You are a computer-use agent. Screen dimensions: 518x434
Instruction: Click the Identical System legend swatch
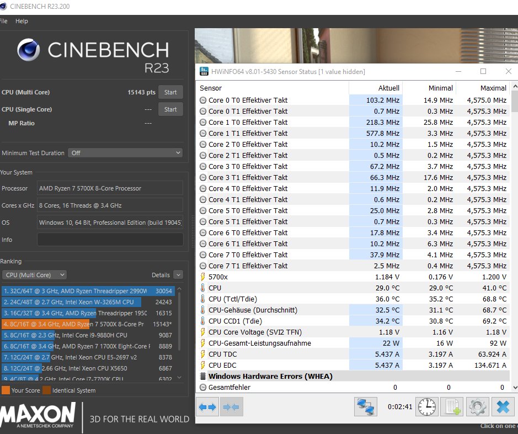tap(46, 390)
